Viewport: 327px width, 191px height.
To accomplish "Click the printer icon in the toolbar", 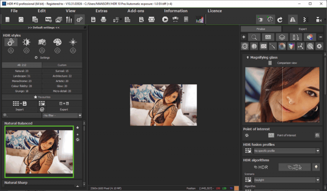I will pos(104,20).
